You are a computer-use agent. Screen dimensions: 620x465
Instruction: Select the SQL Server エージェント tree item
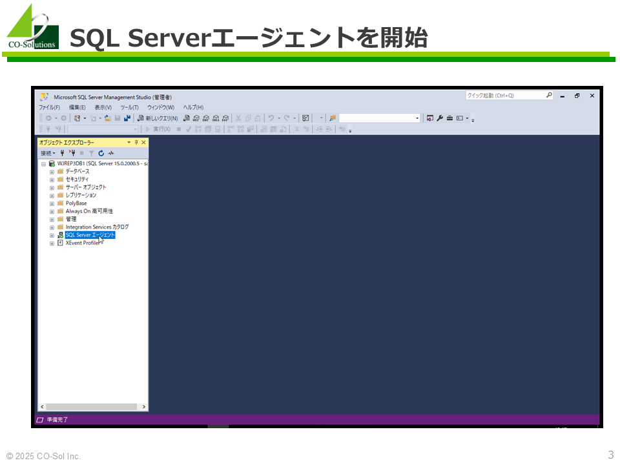(x=90, y=235)
